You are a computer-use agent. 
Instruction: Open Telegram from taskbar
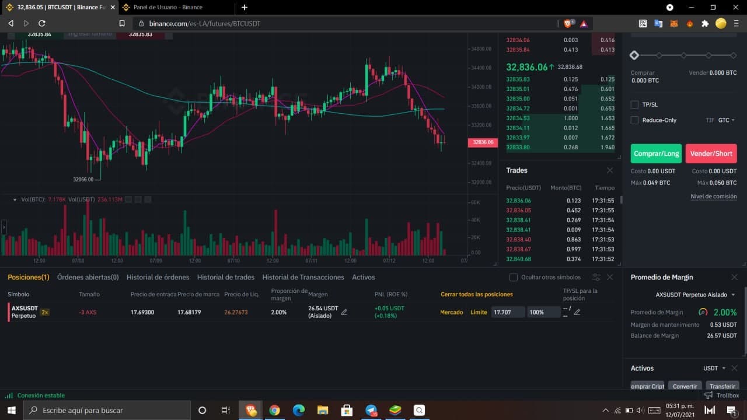(x=371, y=410)
